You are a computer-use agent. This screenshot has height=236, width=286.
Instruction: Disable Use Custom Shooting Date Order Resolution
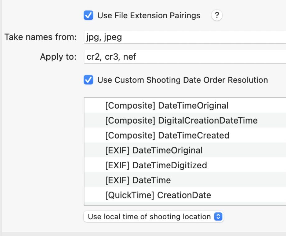89,80
